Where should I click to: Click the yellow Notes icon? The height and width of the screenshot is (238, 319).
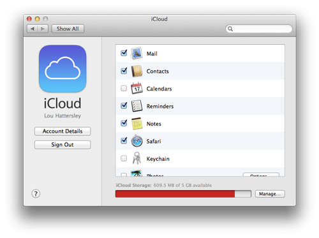click(137, 123)
